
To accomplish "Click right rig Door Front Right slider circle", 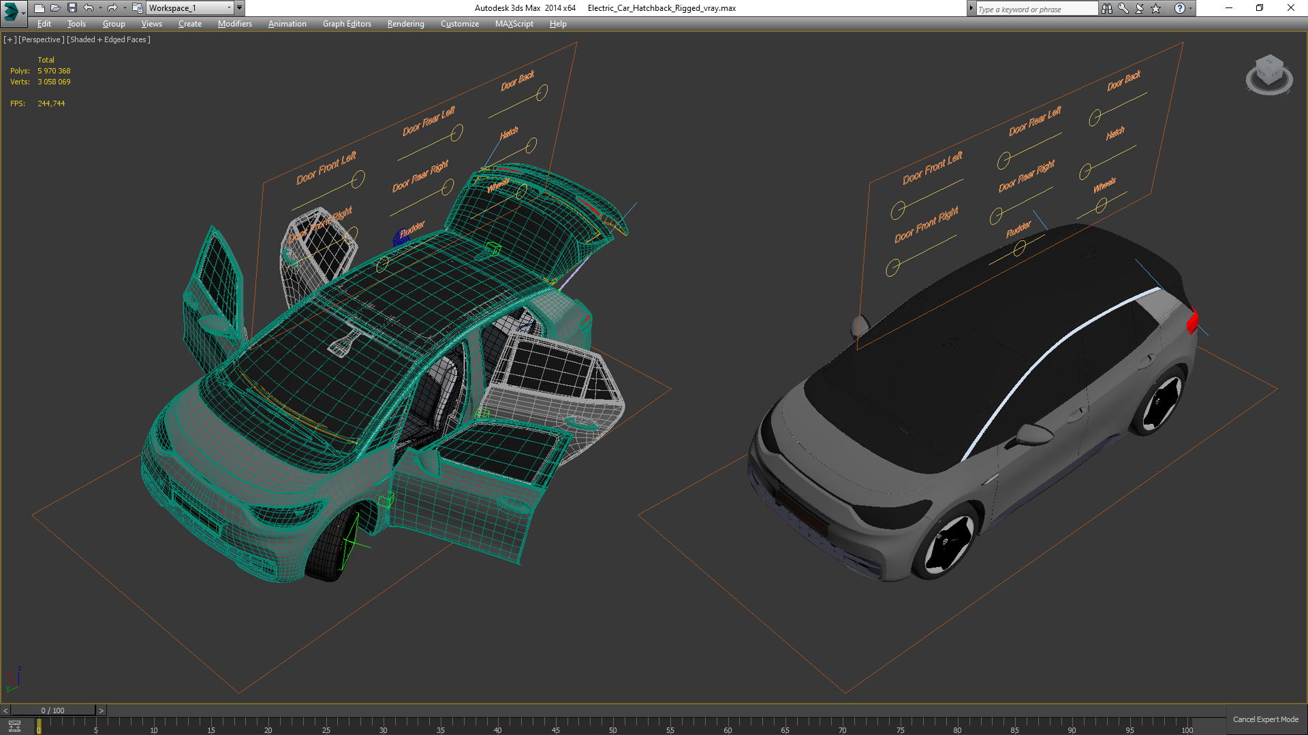I will [x=892, y=268].
